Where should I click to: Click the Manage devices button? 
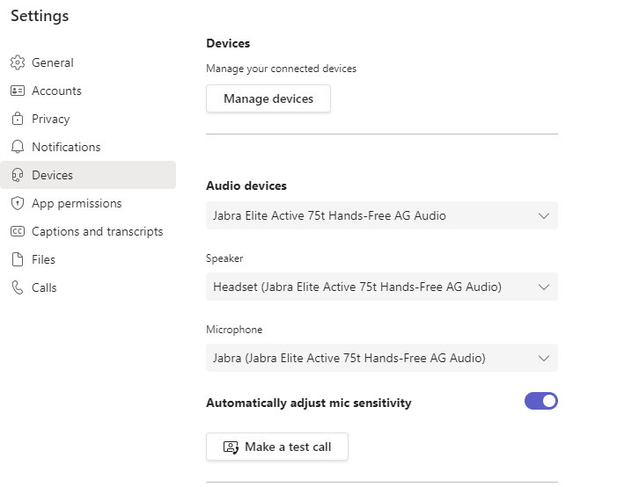(268, 98)
